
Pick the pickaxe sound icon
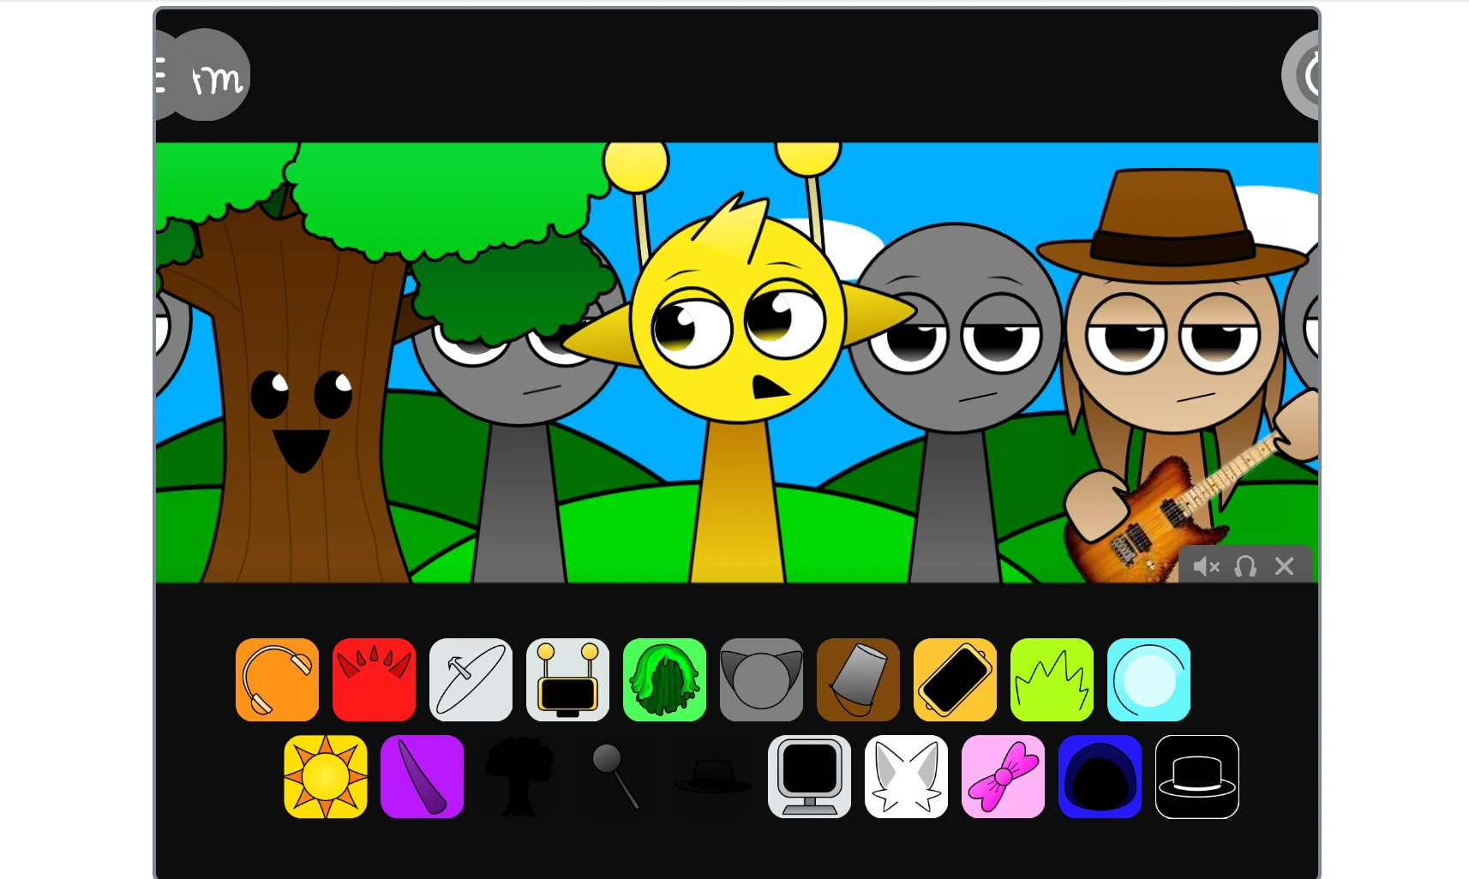pos(471,680)
